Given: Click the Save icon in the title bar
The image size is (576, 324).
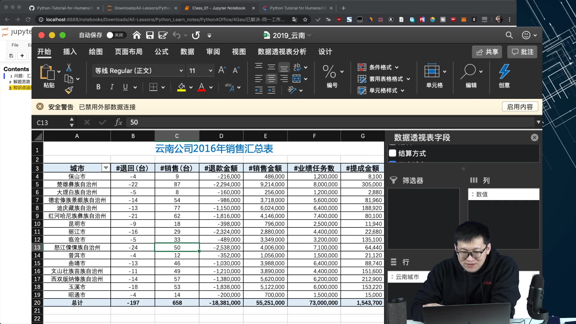Looking at the screenshot, I should [x=150, y=35].
